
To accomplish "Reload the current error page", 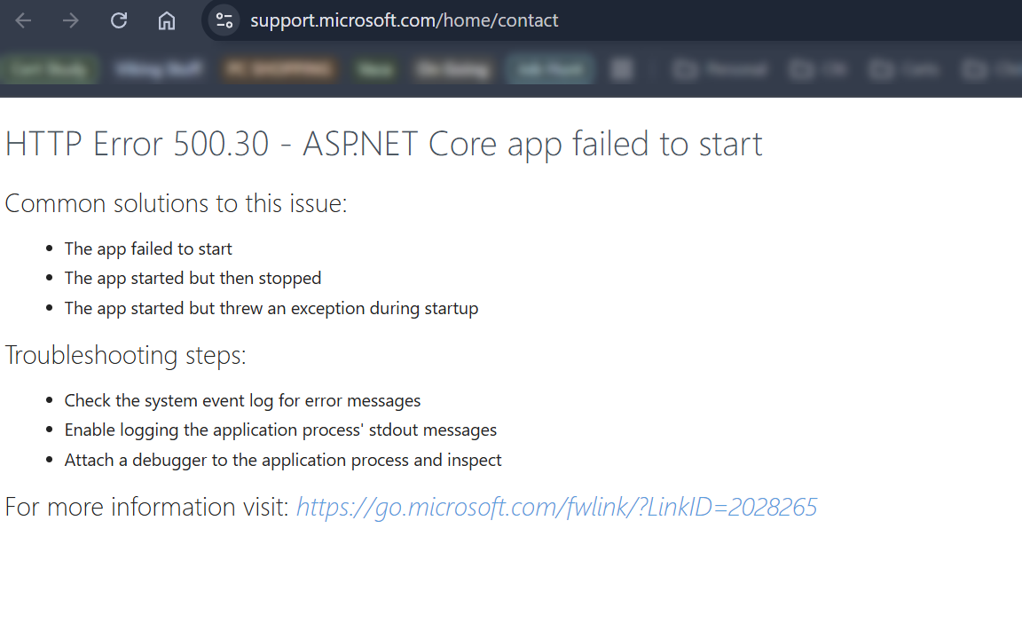I will (118, 20).
